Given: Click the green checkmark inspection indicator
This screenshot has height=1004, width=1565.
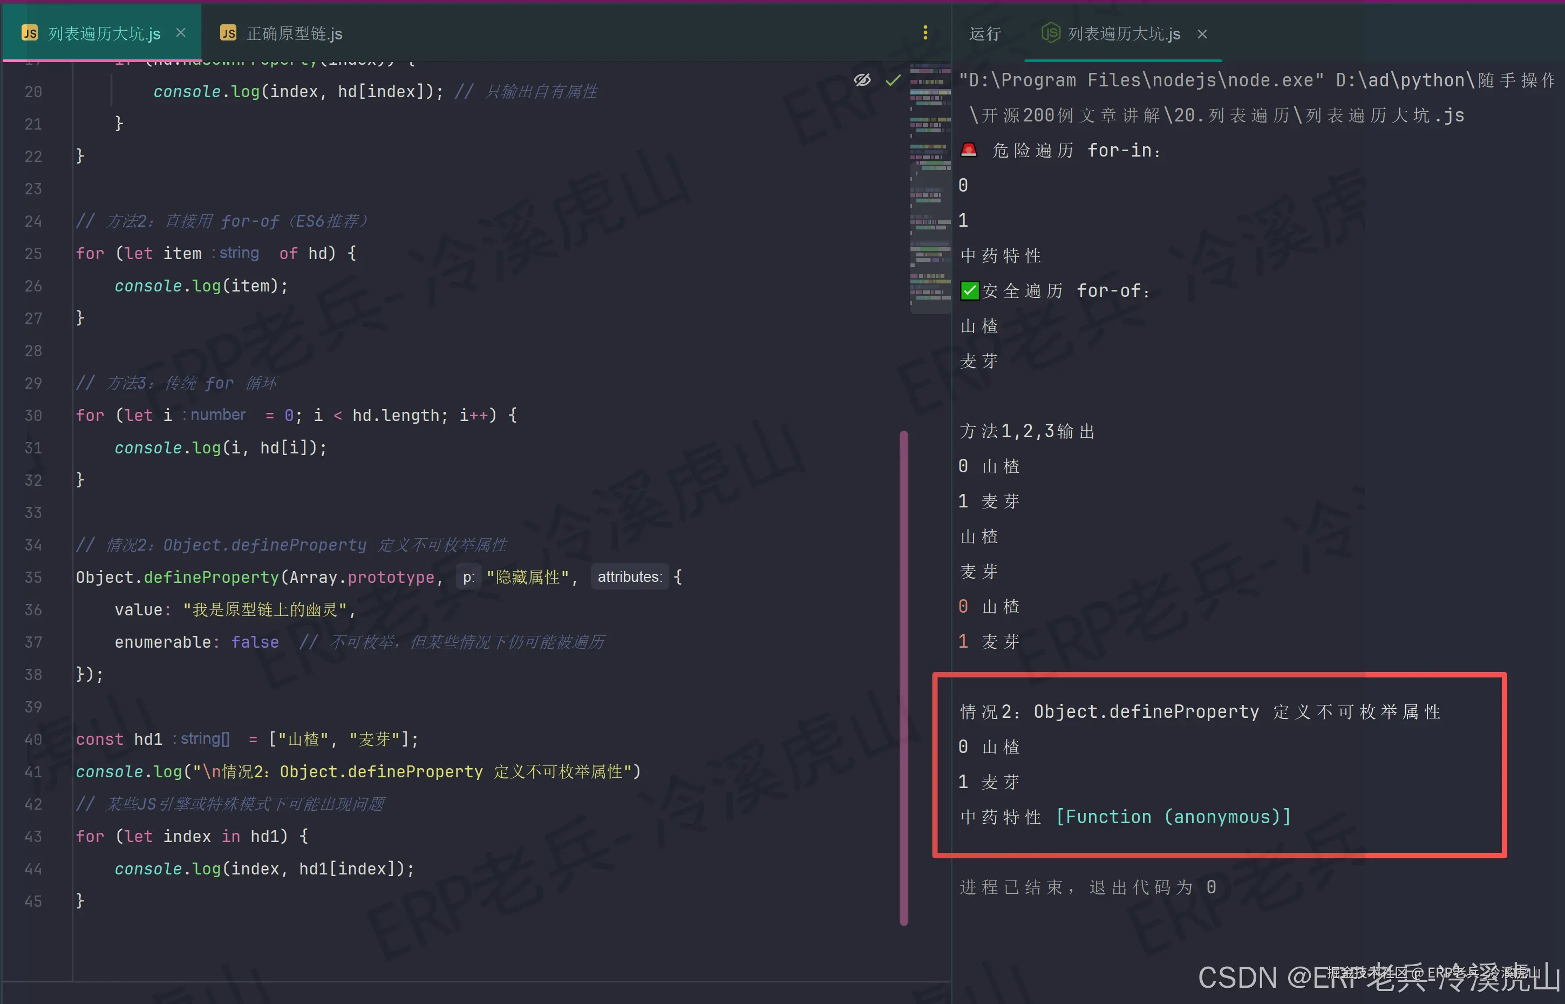Looking at the screenshot, I should pos(893,80).
